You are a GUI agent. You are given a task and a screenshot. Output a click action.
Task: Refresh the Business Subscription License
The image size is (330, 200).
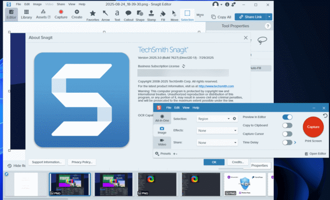coord(184,66)
